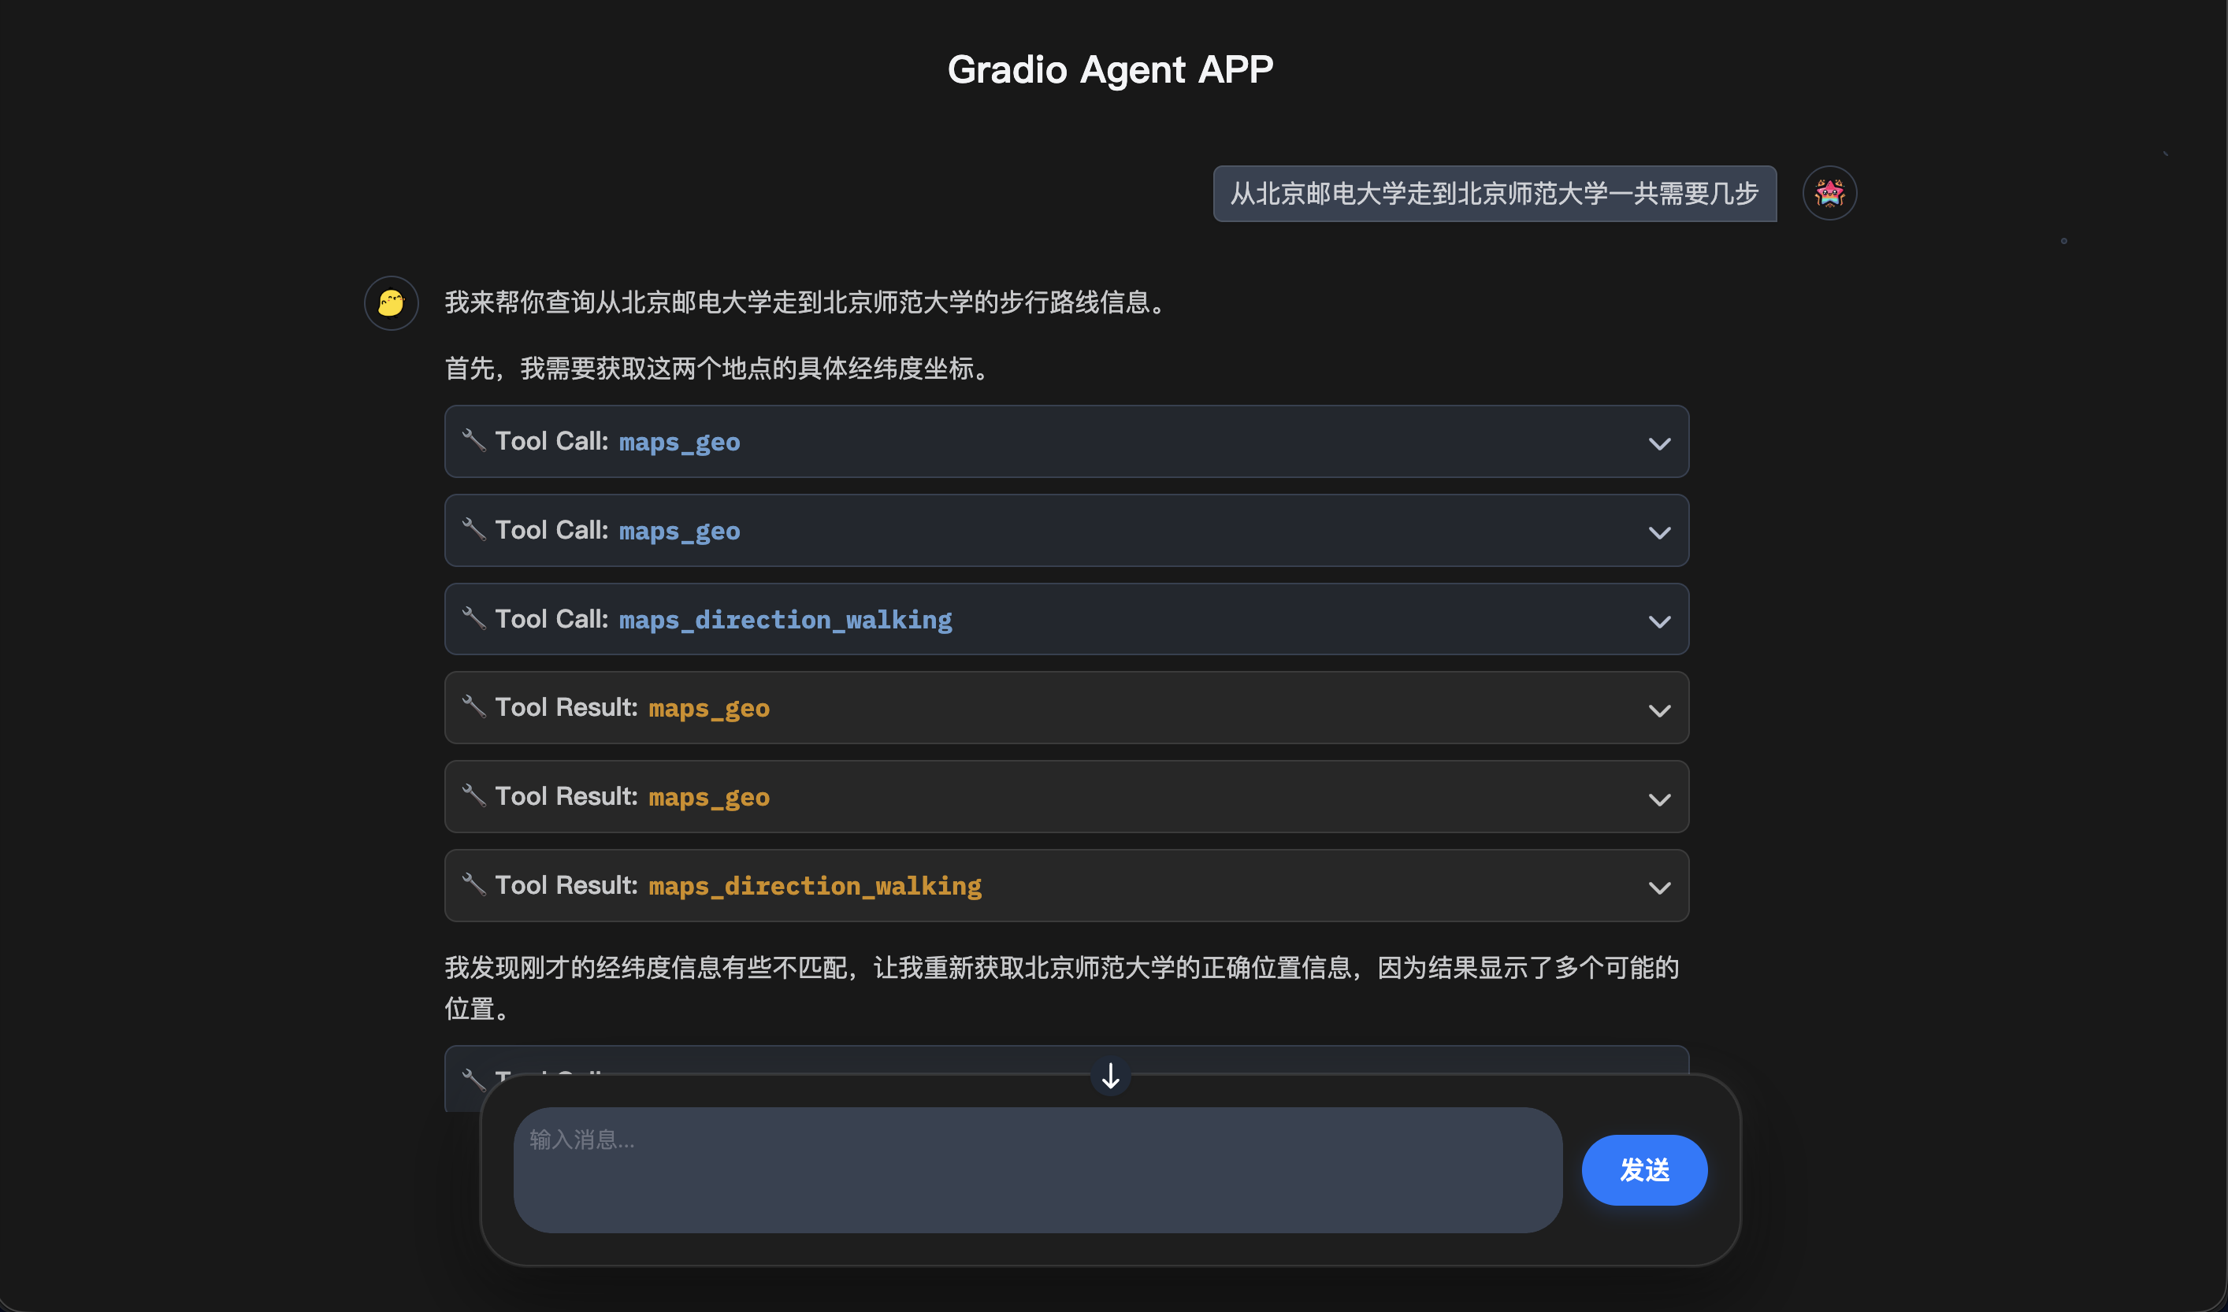Viewport: 2228px width, 1312px height.
Task: Expand the first maps_geo Tool Call chevron
Action: [x=1659, y=443]
